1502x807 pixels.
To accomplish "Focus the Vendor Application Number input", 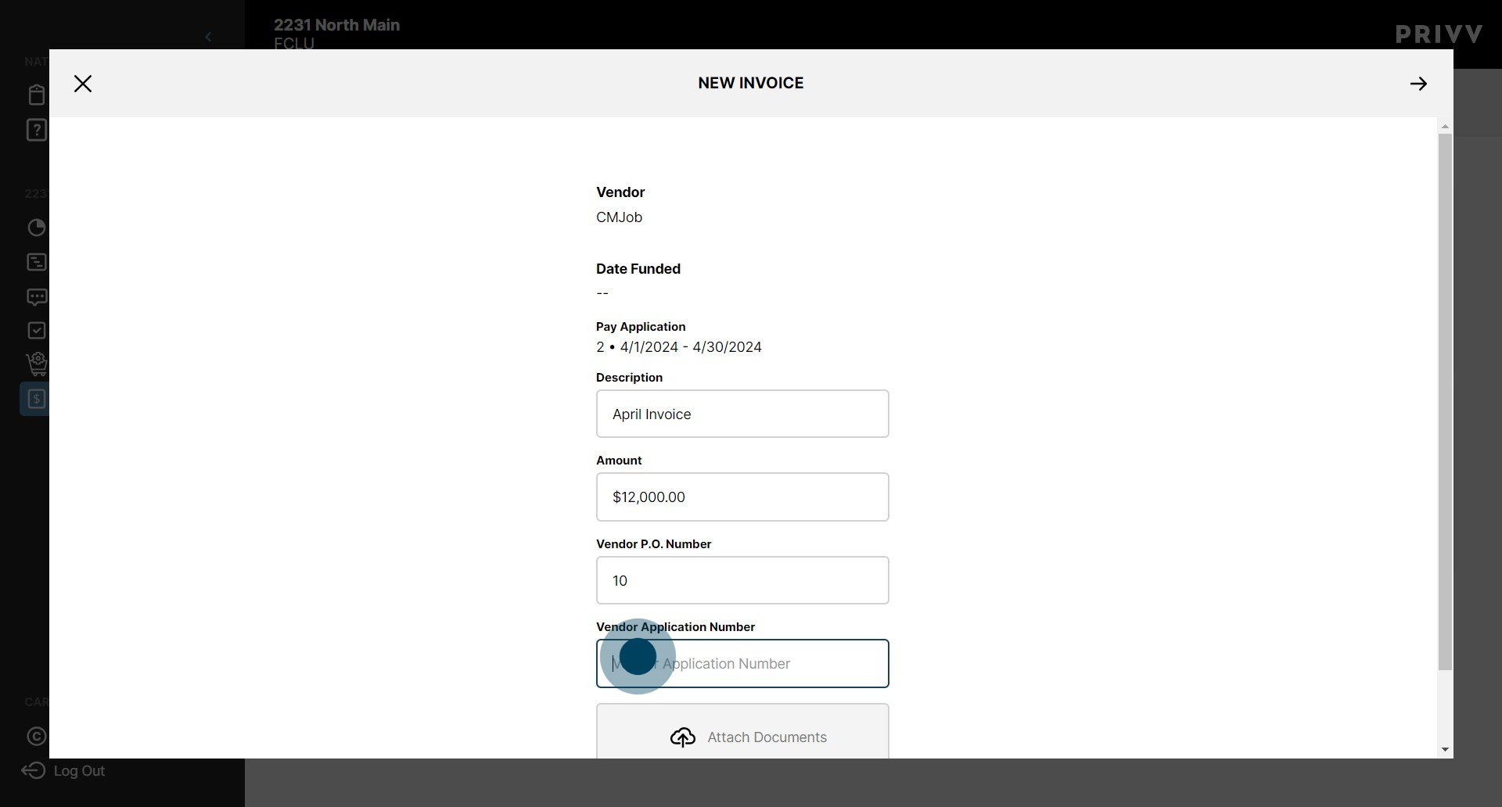I will (742, 663).
